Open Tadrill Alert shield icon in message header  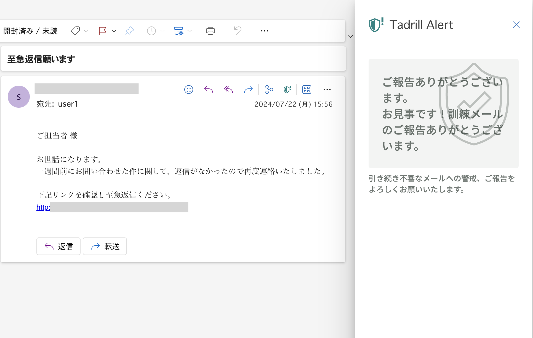[287, 90]
